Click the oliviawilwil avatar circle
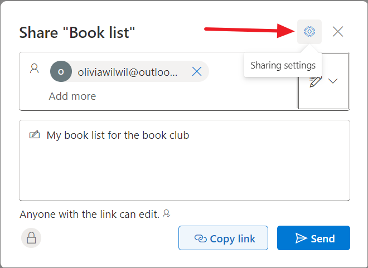The height and width of the screenshot is (268, 368). pos(61,71)
